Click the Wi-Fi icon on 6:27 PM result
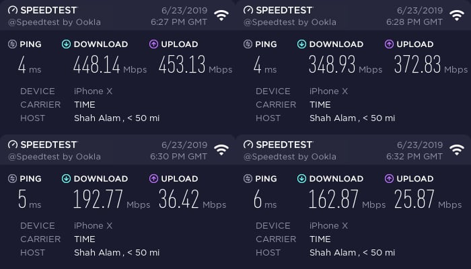 point(221,15)
